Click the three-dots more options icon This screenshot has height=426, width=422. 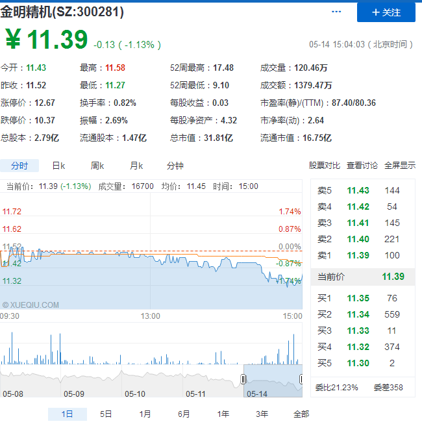click(336, 12)
